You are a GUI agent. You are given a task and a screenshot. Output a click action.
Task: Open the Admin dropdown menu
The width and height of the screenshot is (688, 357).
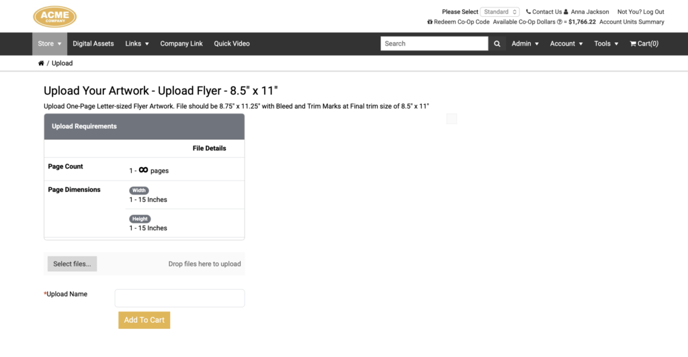pos(525,44)
